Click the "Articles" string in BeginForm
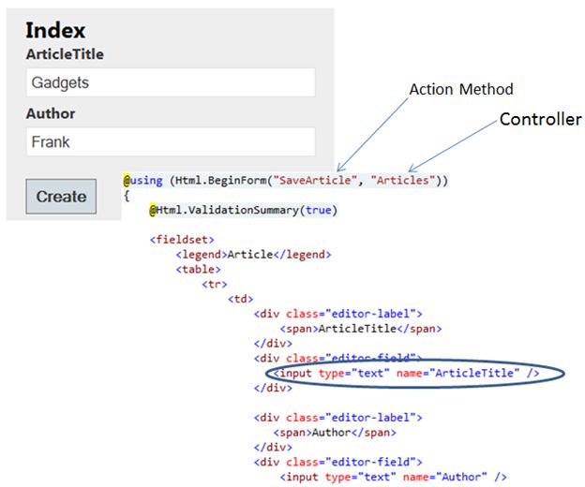 click(397, 179)
